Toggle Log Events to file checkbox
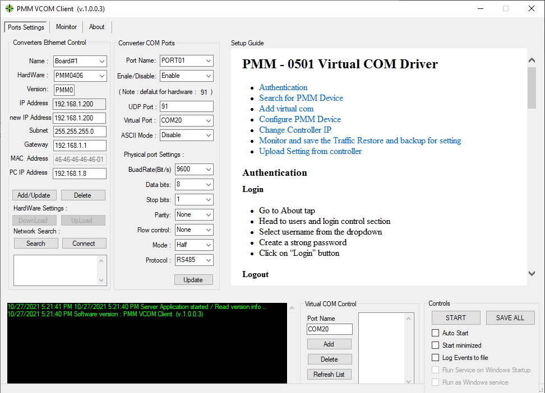Image resolution: width=545 pixels, height=393 pixels. [435, 358]
